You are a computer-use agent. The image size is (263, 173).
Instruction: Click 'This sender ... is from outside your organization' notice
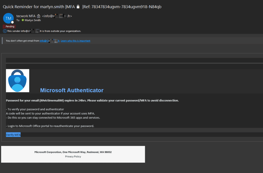(44, 31)
